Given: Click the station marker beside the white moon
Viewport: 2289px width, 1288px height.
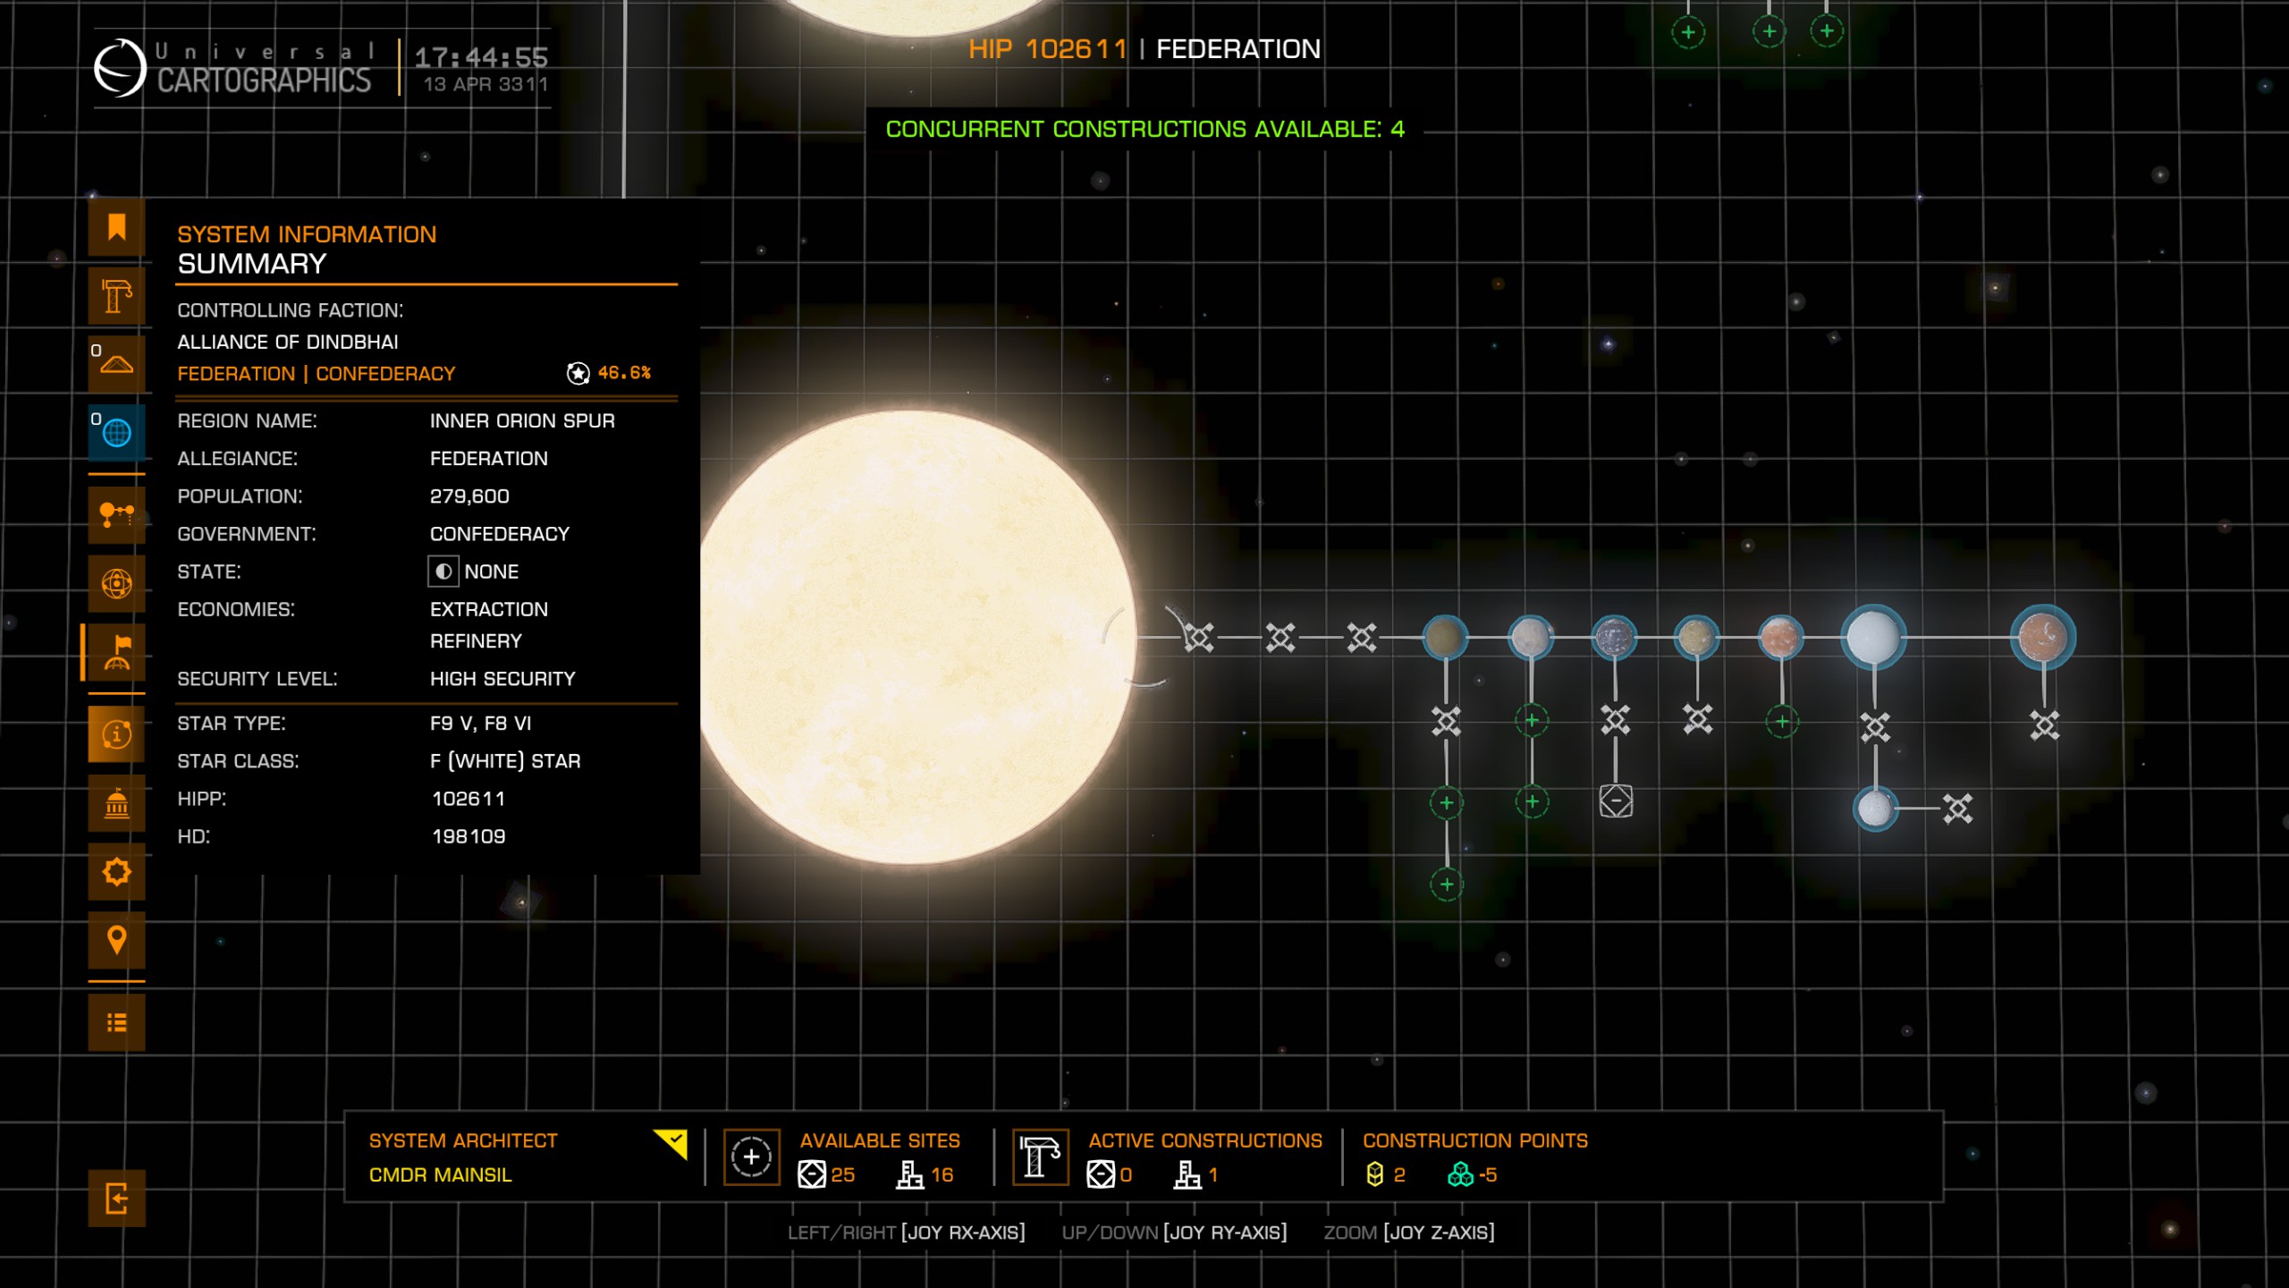Looking at the screenshot, I should [x=1957, y=809].
